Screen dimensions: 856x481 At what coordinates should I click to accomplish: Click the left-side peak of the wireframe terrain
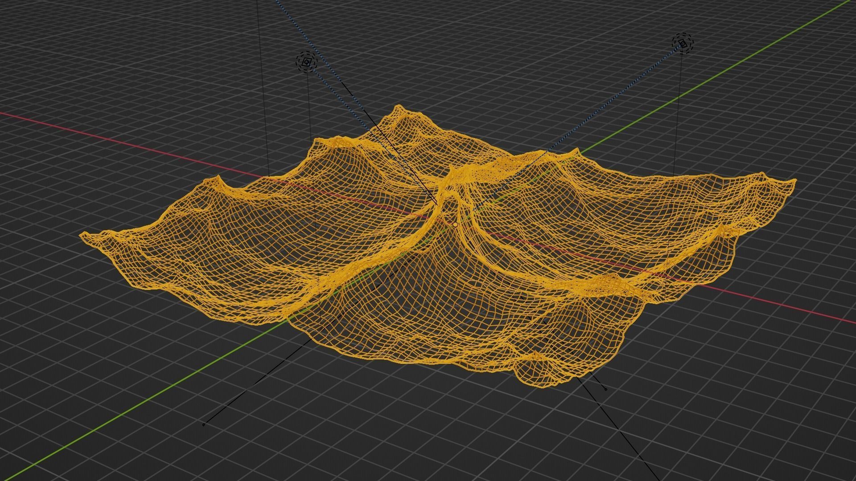pos(218,178)
